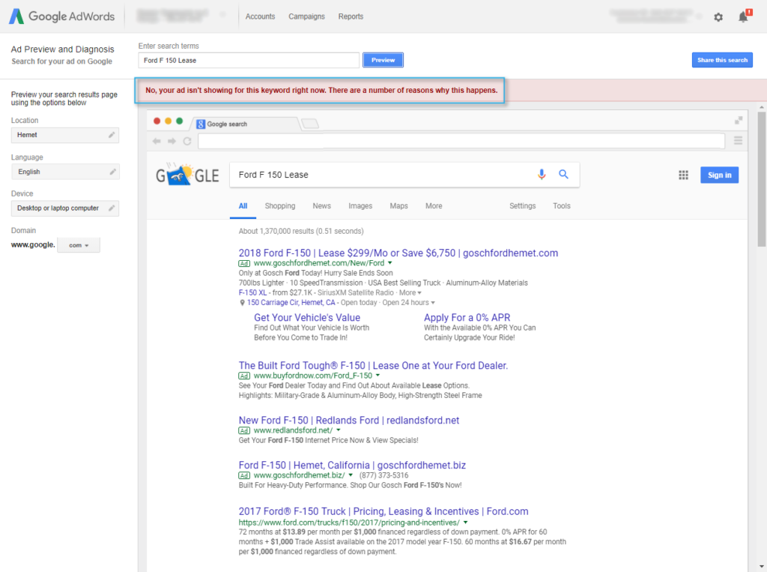Click the Preview button
Viewport: 767px width, 572px height.
pyautogui.click(x=383, y=60)
